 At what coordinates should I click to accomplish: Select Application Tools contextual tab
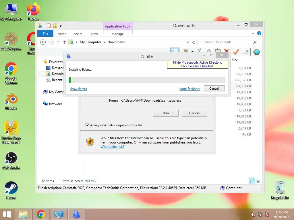coord(118,26)
